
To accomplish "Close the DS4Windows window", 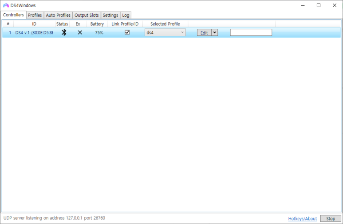I will [335, 5].
